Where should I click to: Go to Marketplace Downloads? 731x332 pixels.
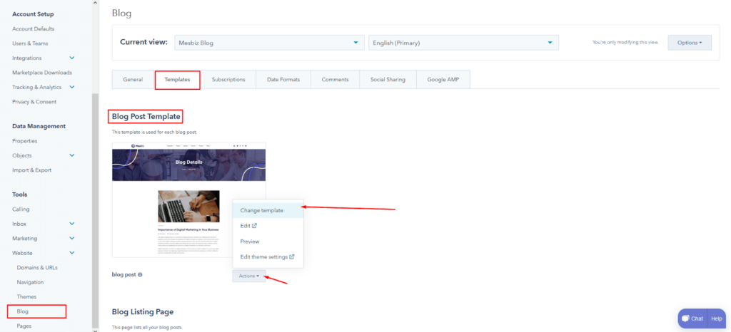point(42,73)
